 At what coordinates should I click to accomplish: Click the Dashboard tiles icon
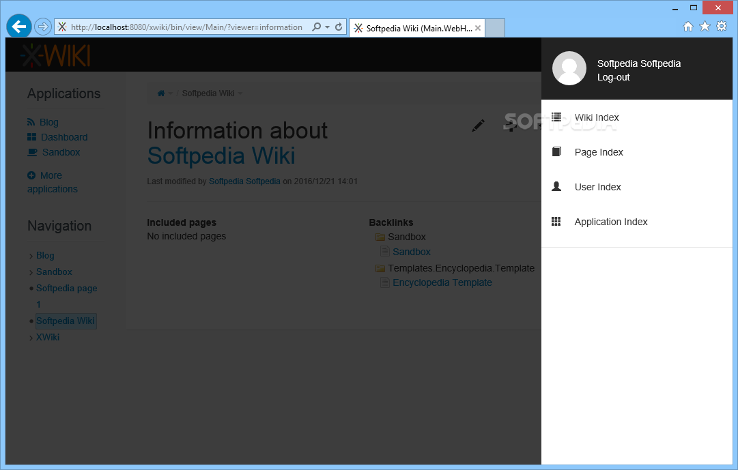(x=31, y=137)
